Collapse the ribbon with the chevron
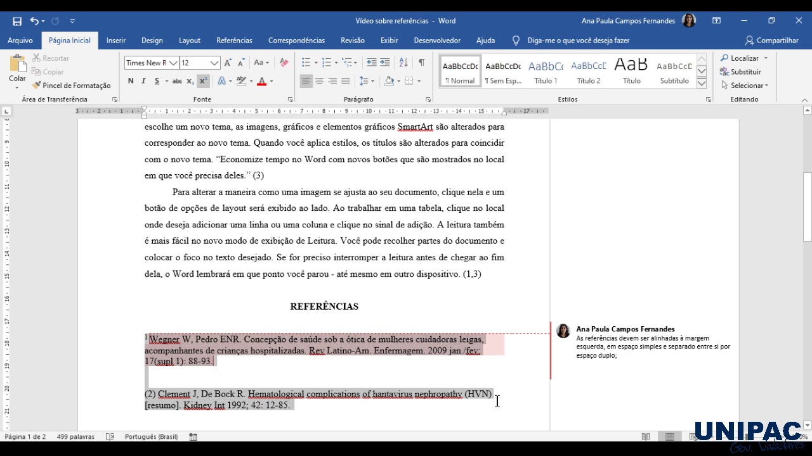 click(804, 100)
